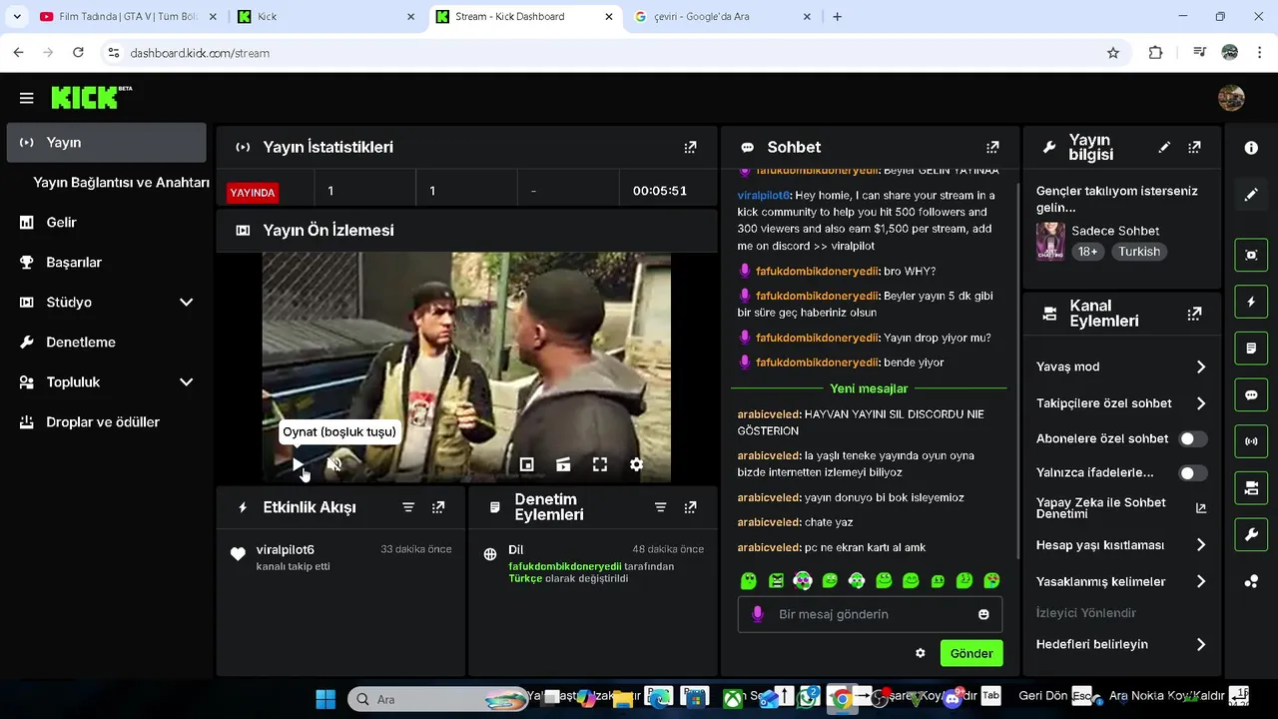Switch to the Film Tadında GTA V tab
The image size is (1278, 719).
pos(127,16)
